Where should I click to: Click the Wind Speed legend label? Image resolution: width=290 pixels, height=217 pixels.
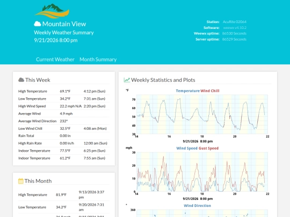click(187, 148)
